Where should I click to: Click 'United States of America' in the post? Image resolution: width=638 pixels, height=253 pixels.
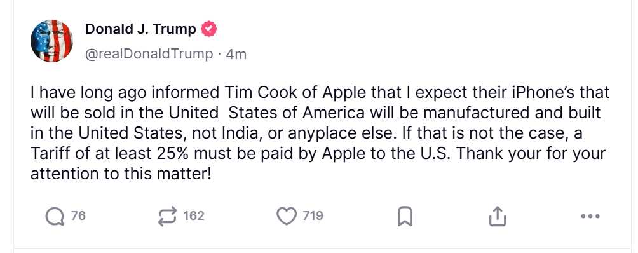(x=267, y=113)
